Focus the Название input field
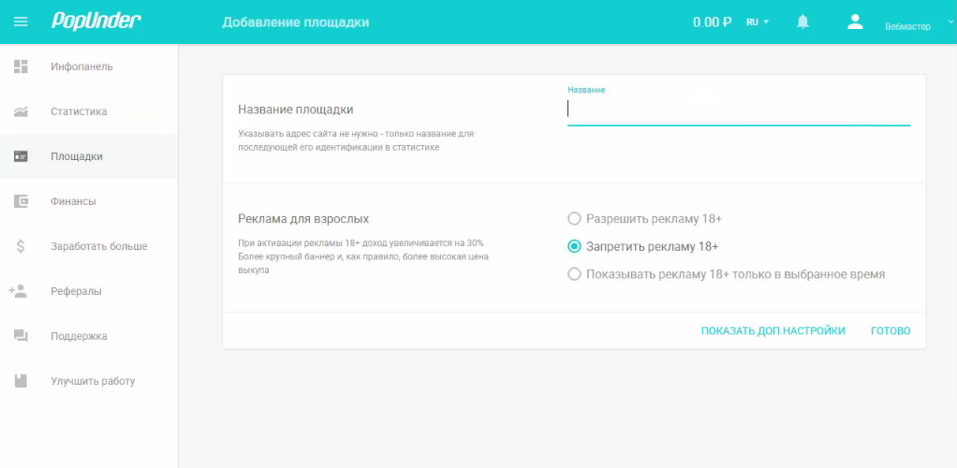The height and width of the screenshot is (468, 957). [739, 110]
